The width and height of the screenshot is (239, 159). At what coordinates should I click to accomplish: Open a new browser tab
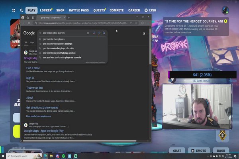pyautogui.click(x=69, y=18)
